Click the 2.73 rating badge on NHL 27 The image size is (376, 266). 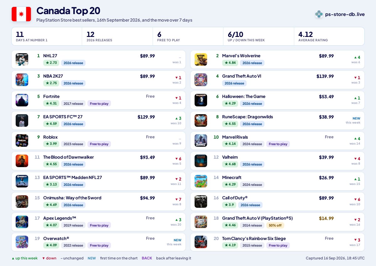51,63
